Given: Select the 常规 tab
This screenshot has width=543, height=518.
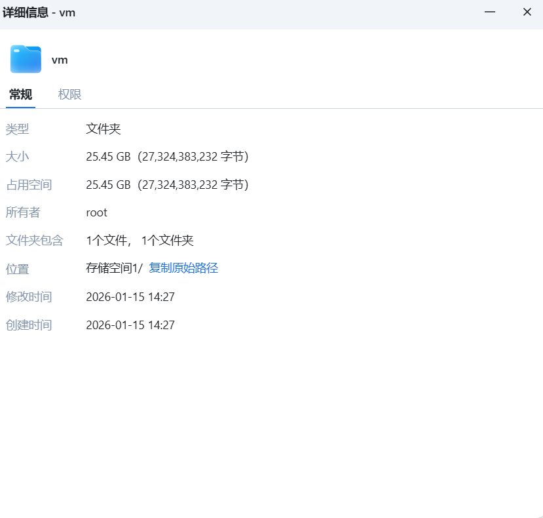Looking at the screenshot, I should (20, 94).
